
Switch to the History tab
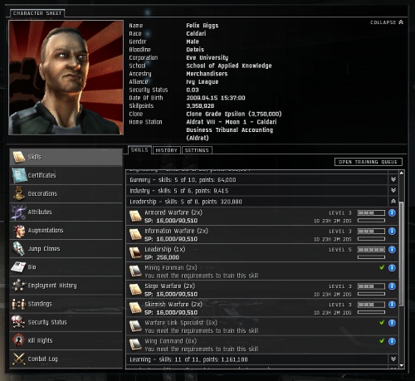[167, 150]
